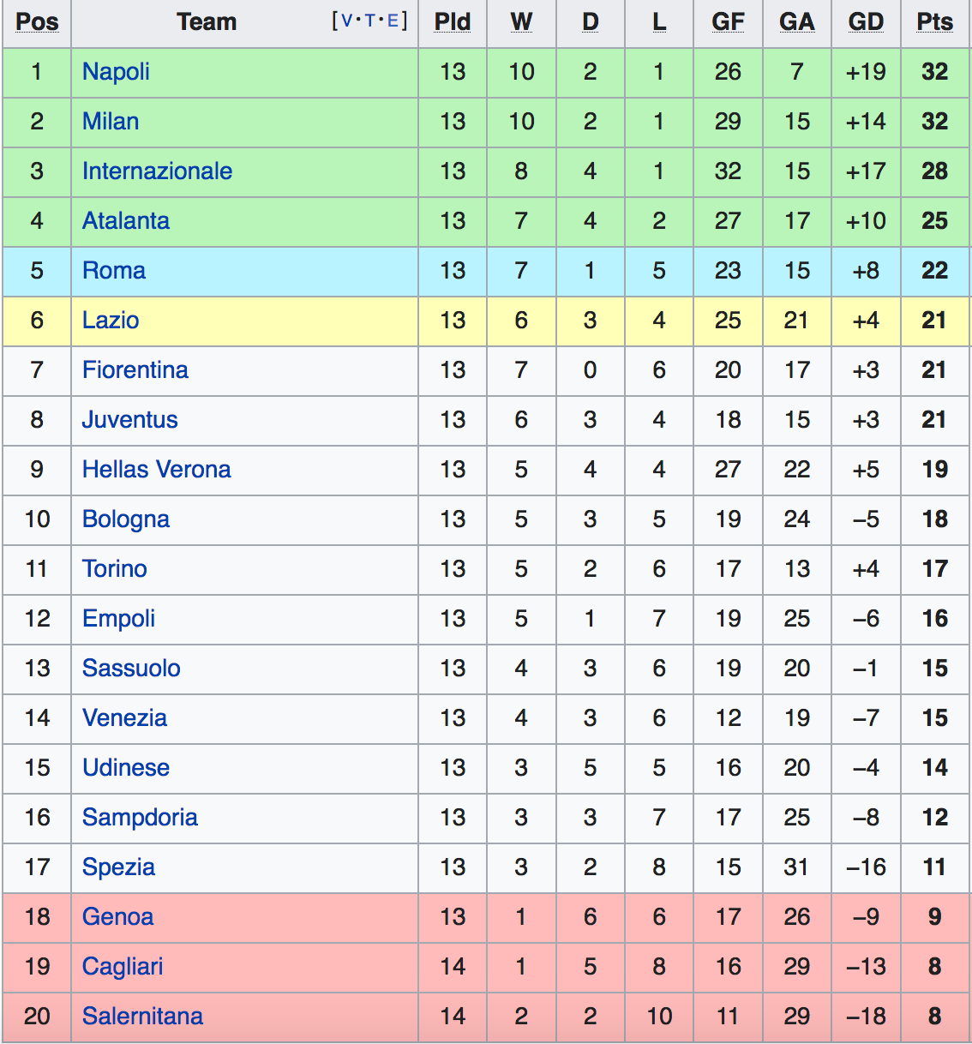Open the Roma team link
Image resolution: width=972 pixels, height=1044 pixels.
click(114, 271)
